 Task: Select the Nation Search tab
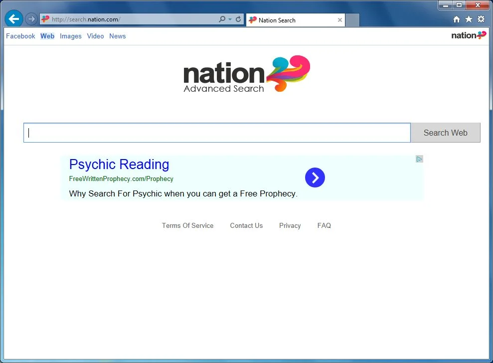(x=295, y=20)
